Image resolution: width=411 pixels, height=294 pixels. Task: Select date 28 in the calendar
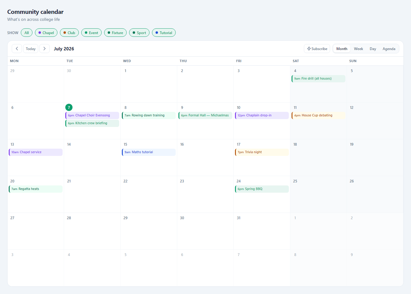(69, 218)
